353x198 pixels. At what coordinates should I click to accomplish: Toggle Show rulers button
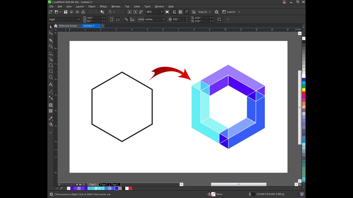coord(175,12)
